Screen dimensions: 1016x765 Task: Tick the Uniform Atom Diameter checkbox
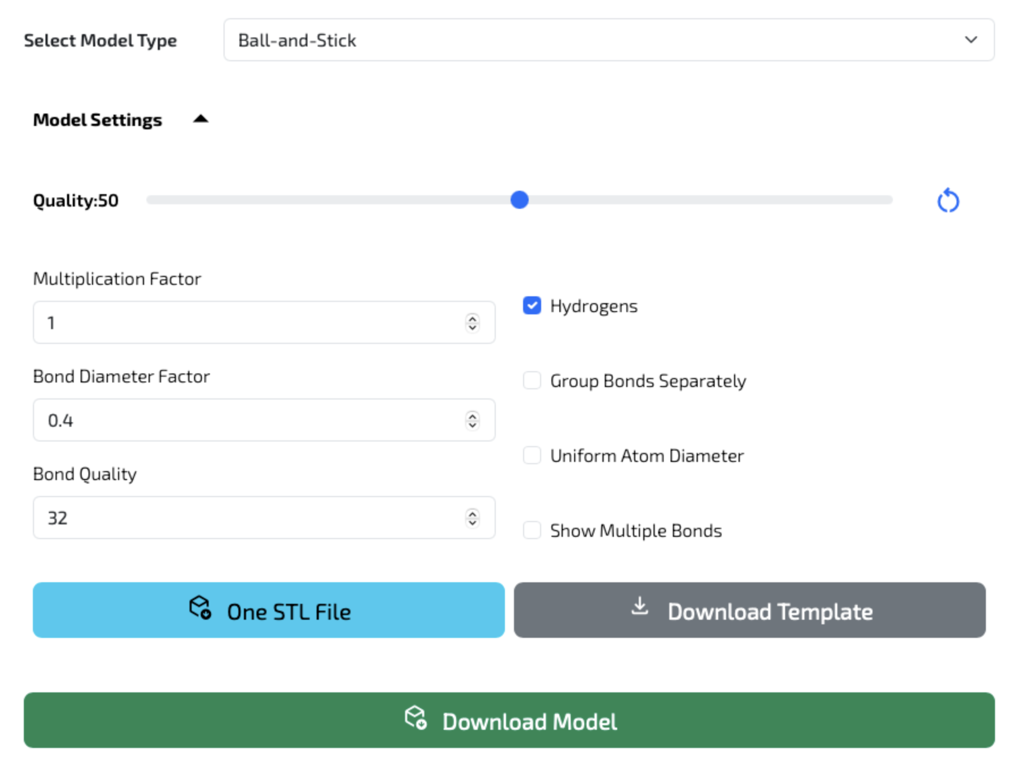click(x=532, y=455)
